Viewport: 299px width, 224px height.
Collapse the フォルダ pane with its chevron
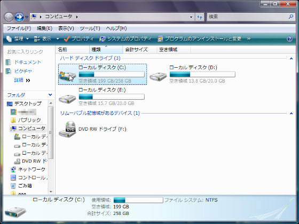click(x=50, y=95)
